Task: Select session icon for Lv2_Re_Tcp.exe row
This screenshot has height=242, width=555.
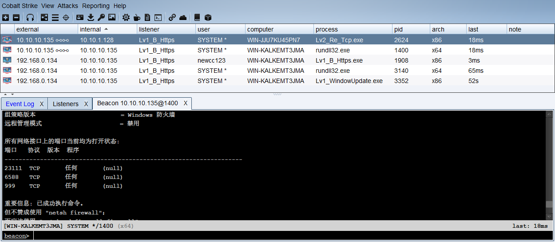Action: (7, 40)
